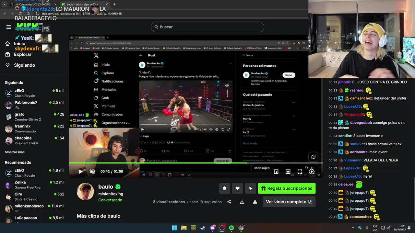The image size is (415, 233).
Task: Seek along the green clip progress bar
Action: click(x=196, y=163)
